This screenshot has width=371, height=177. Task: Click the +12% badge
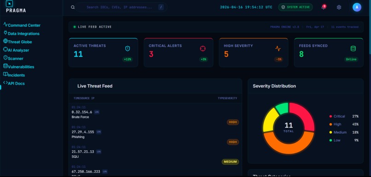coord(128,59)
